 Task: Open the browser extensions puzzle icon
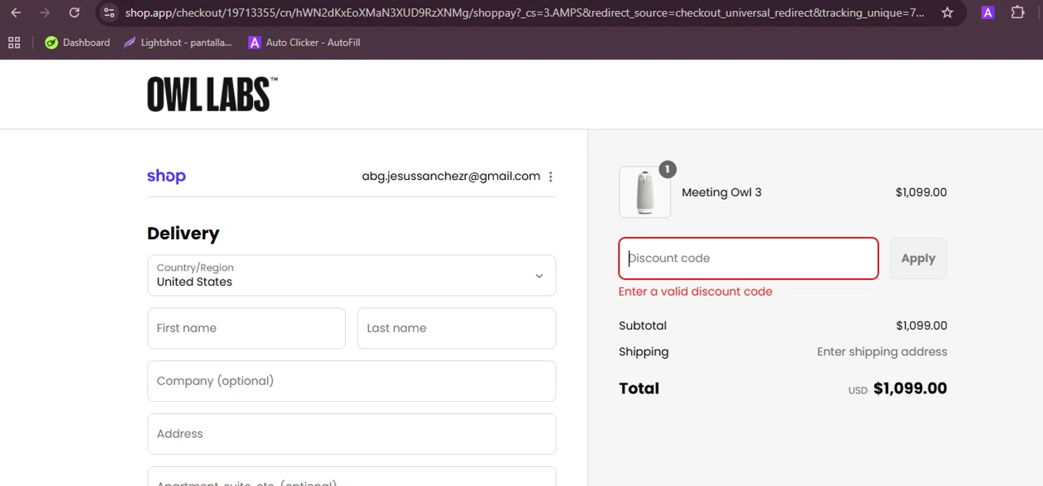coord(1018,13)
